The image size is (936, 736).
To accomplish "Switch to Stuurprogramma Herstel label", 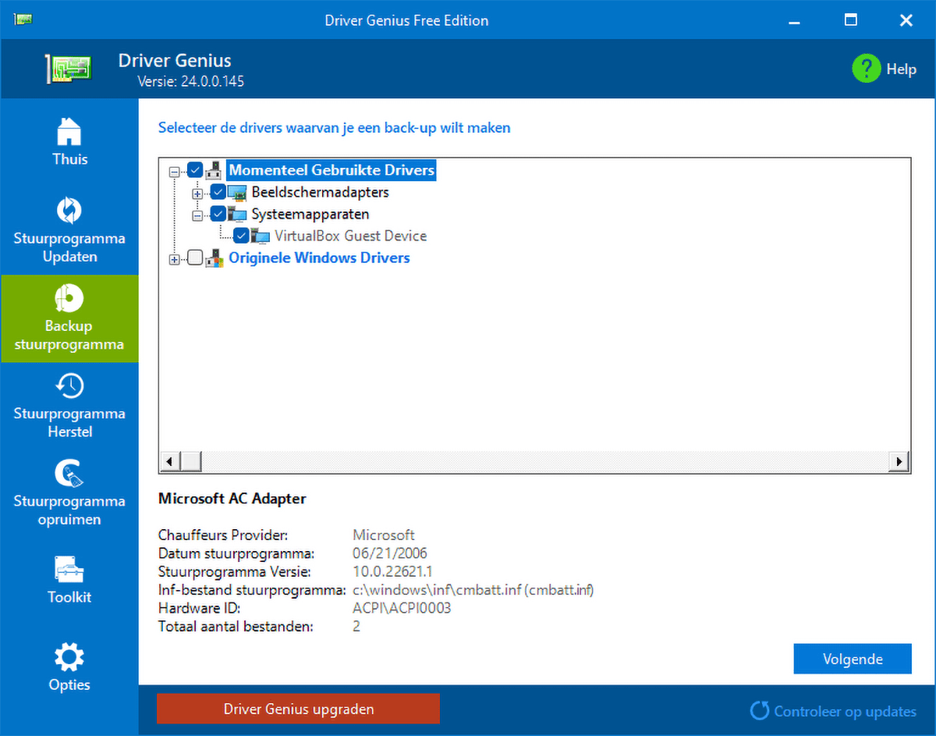I will coord(69,422).
